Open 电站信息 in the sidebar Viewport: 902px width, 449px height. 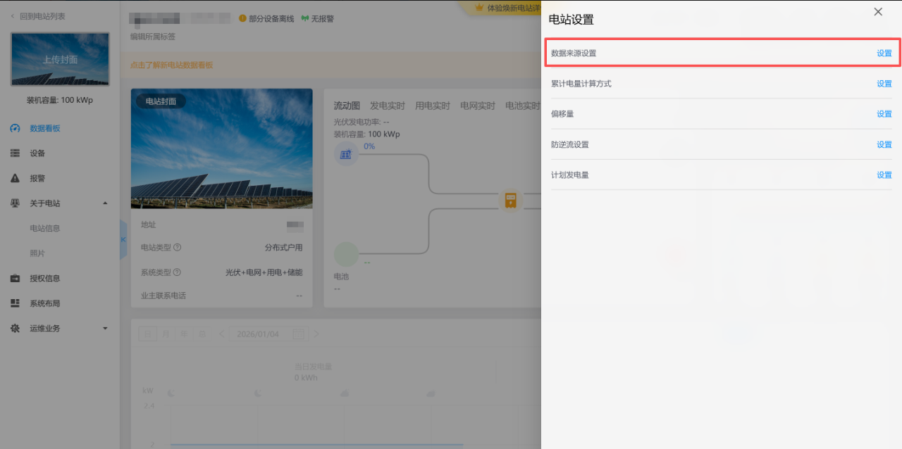(45, 228)
